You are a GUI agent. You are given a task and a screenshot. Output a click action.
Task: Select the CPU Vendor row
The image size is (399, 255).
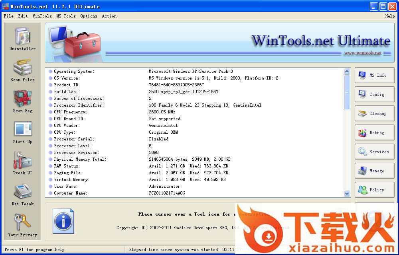tap(194, 125)
